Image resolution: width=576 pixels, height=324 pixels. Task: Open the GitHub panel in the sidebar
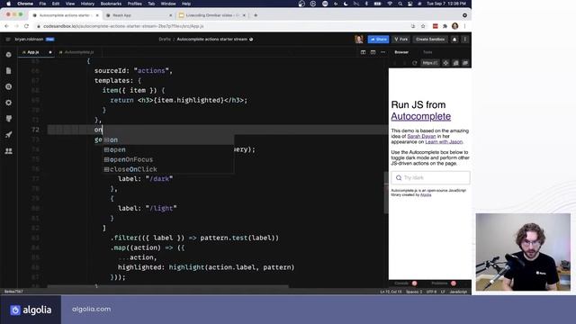click(8, 119)
